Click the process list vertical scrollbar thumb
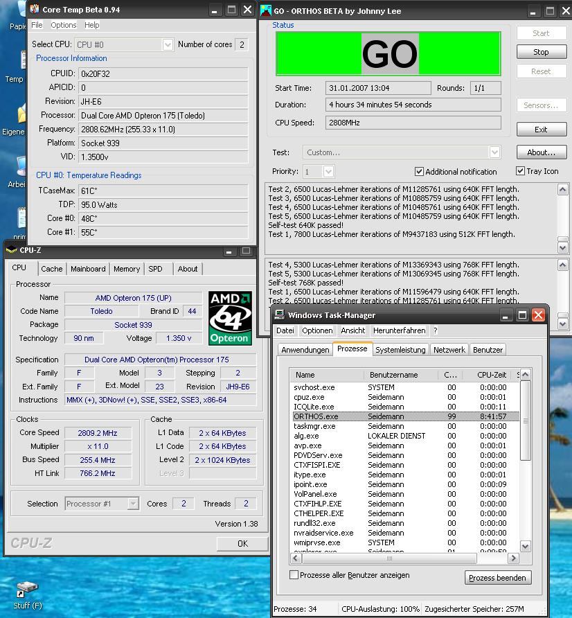The width and height of the screenshot is (572, 618). 525,420
